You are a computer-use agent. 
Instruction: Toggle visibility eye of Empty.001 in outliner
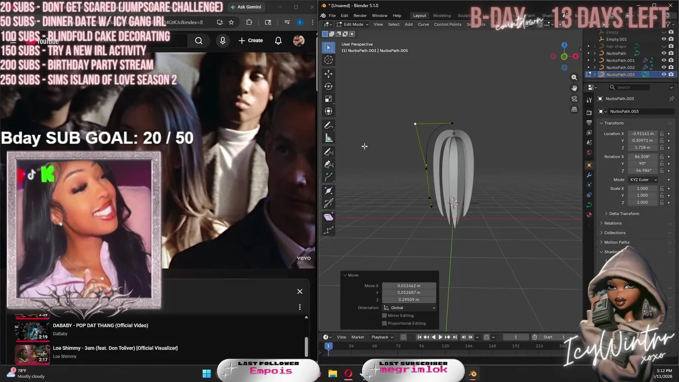coord(664,39)
